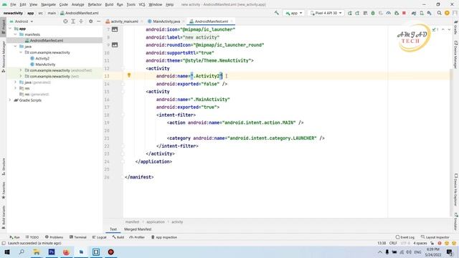This screenshot has height=258, width=459.
Task: Open the File menu
Action: (x=13, y=4)
